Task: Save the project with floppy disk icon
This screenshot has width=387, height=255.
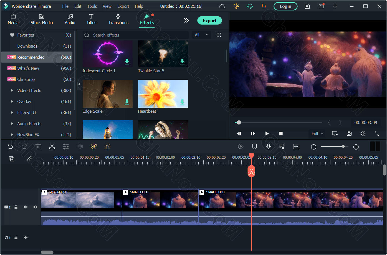Action: [x=307, y=6]
